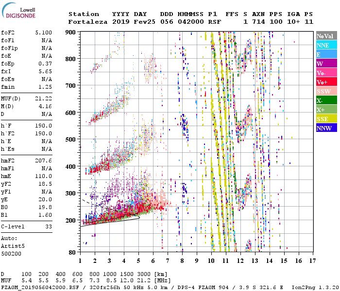Click the AXN value 714
The image size is (340, 291).
coord(258,22)
